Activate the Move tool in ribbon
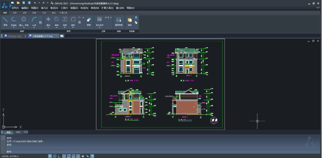Viewport: 322px width, 158px height. point(49,21)
